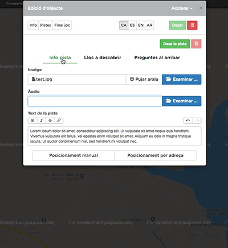Undo last text edit
228x248 pixels.
(x=188, y=121)
